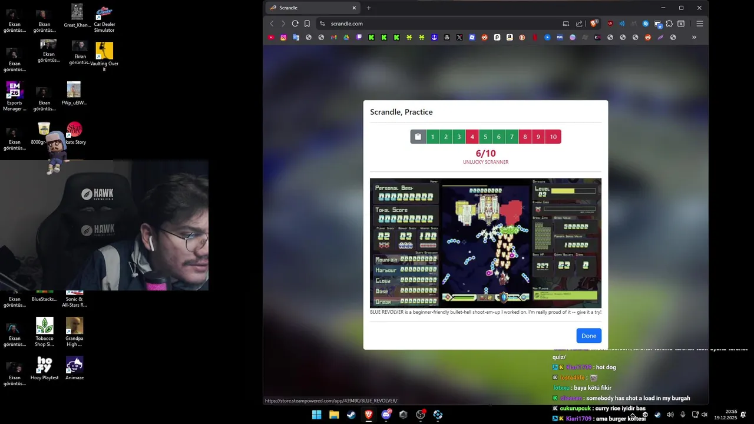Open the Tobacco Shop Simulator desktop icon
The width and height of the screenshot is (754, 424).
[45, 332]
